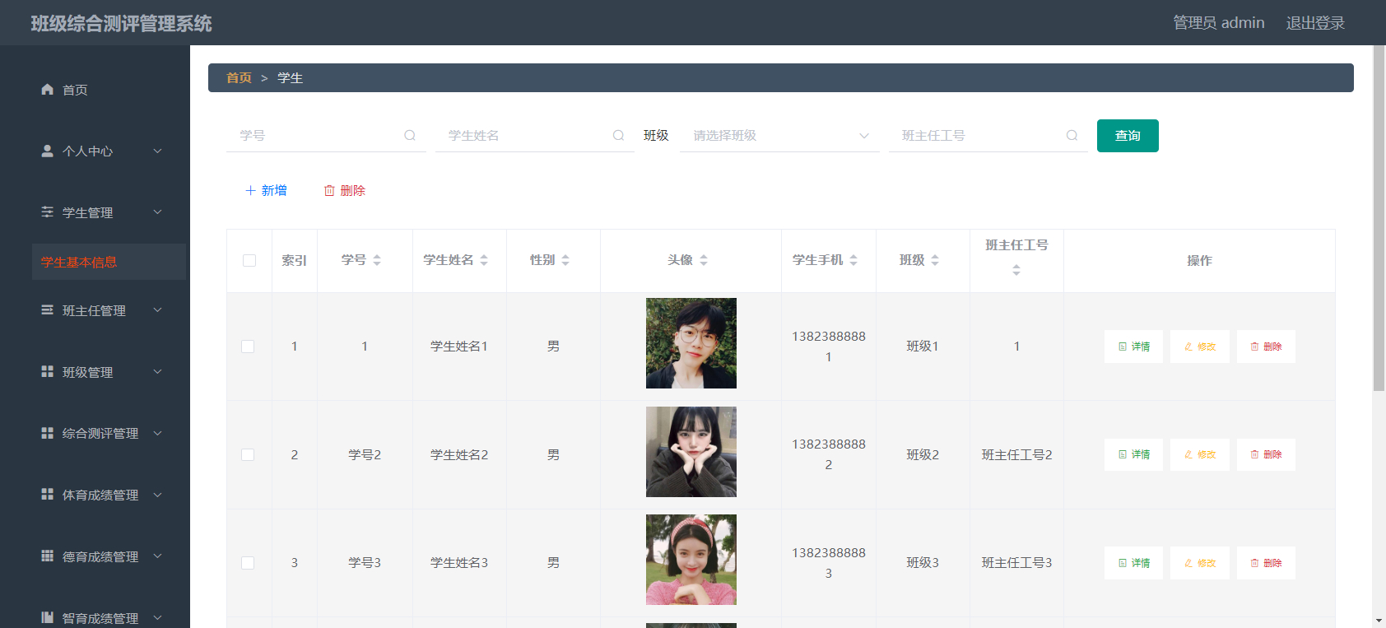Click 管理员 admin in header

(1219, 23)
